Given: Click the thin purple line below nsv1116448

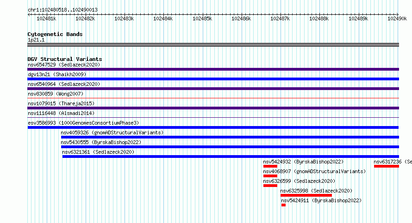Looking at the screenshot, I should point(213,117).
